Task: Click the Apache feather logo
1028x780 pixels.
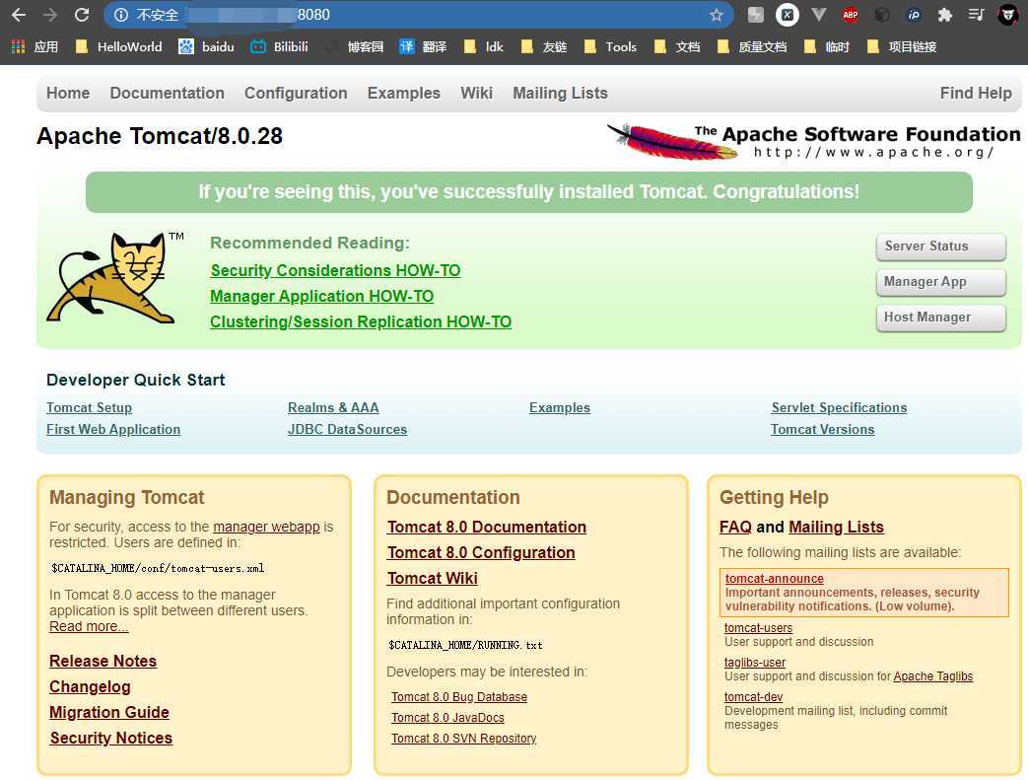Action: click(813, 140)
